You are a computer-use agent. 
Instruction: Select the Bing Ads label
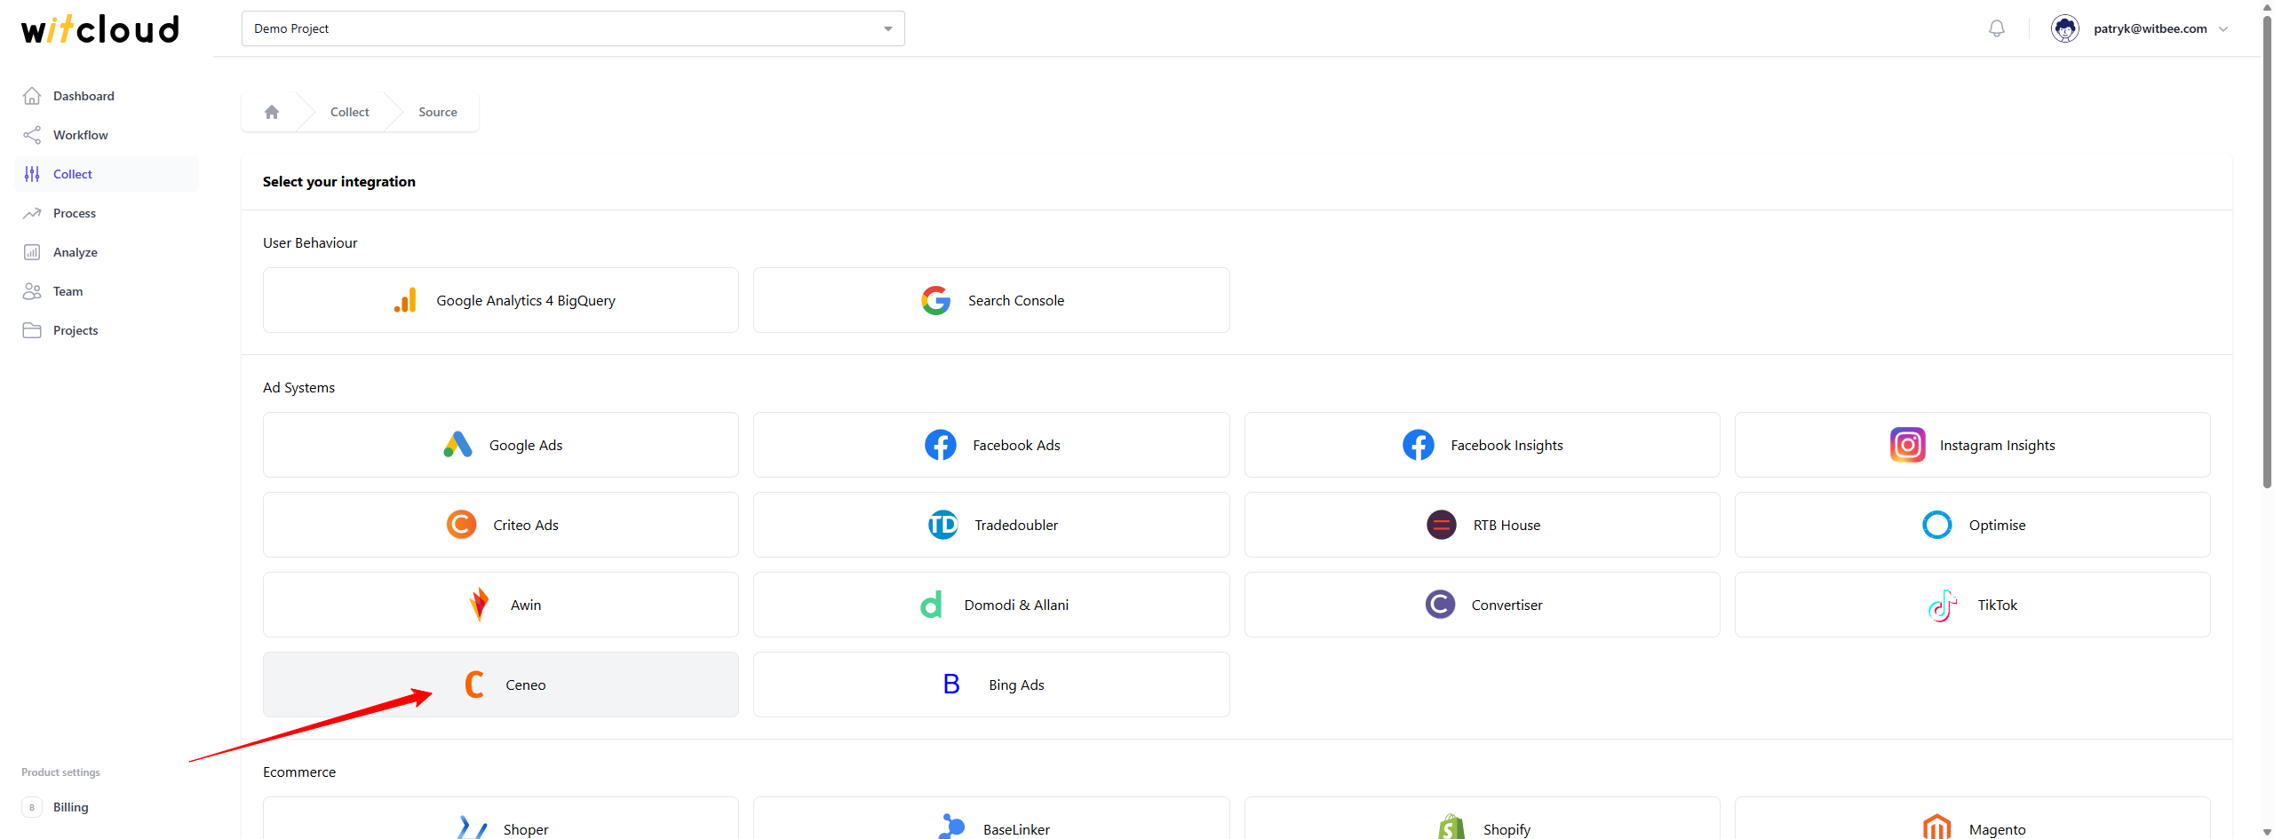tap(1016, 685)
